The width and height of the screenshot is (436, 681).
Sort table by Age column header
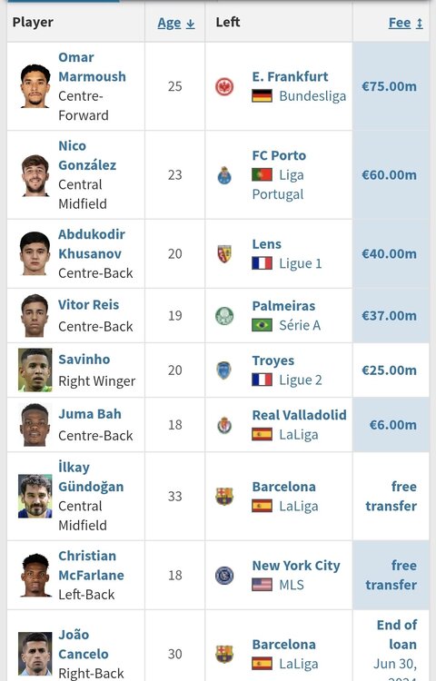176,23
